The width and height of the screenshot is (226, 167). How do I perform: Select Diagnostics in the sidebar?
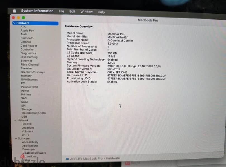click(x=28, y=53)
